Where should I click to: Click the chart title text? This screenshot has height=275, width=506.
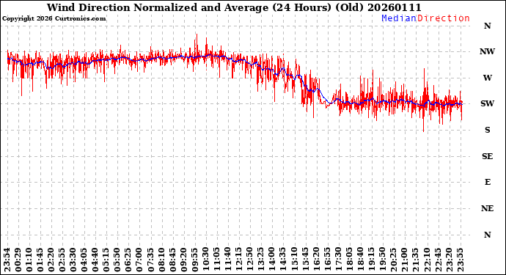pyautogui.click(x=234, y=7)
